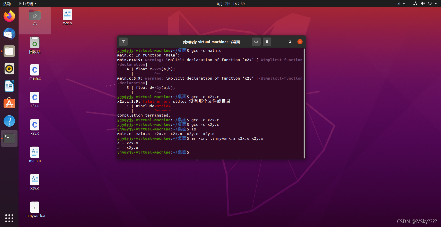
Task: Close the terminal window
Action: [x=300, y=42]
